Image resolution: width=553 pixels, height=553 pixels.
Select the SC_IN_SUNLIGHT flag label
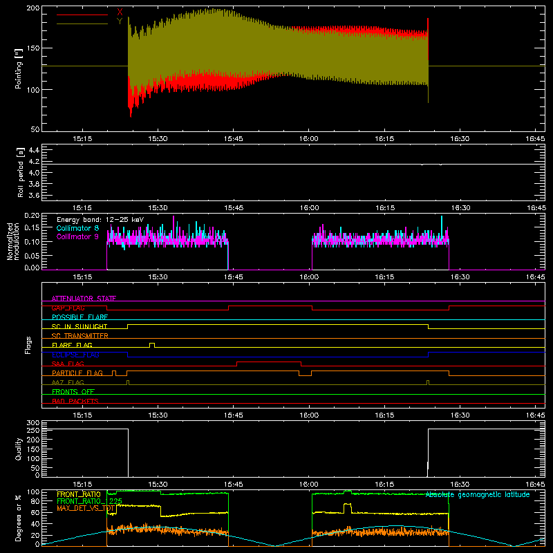click(79, 326)
